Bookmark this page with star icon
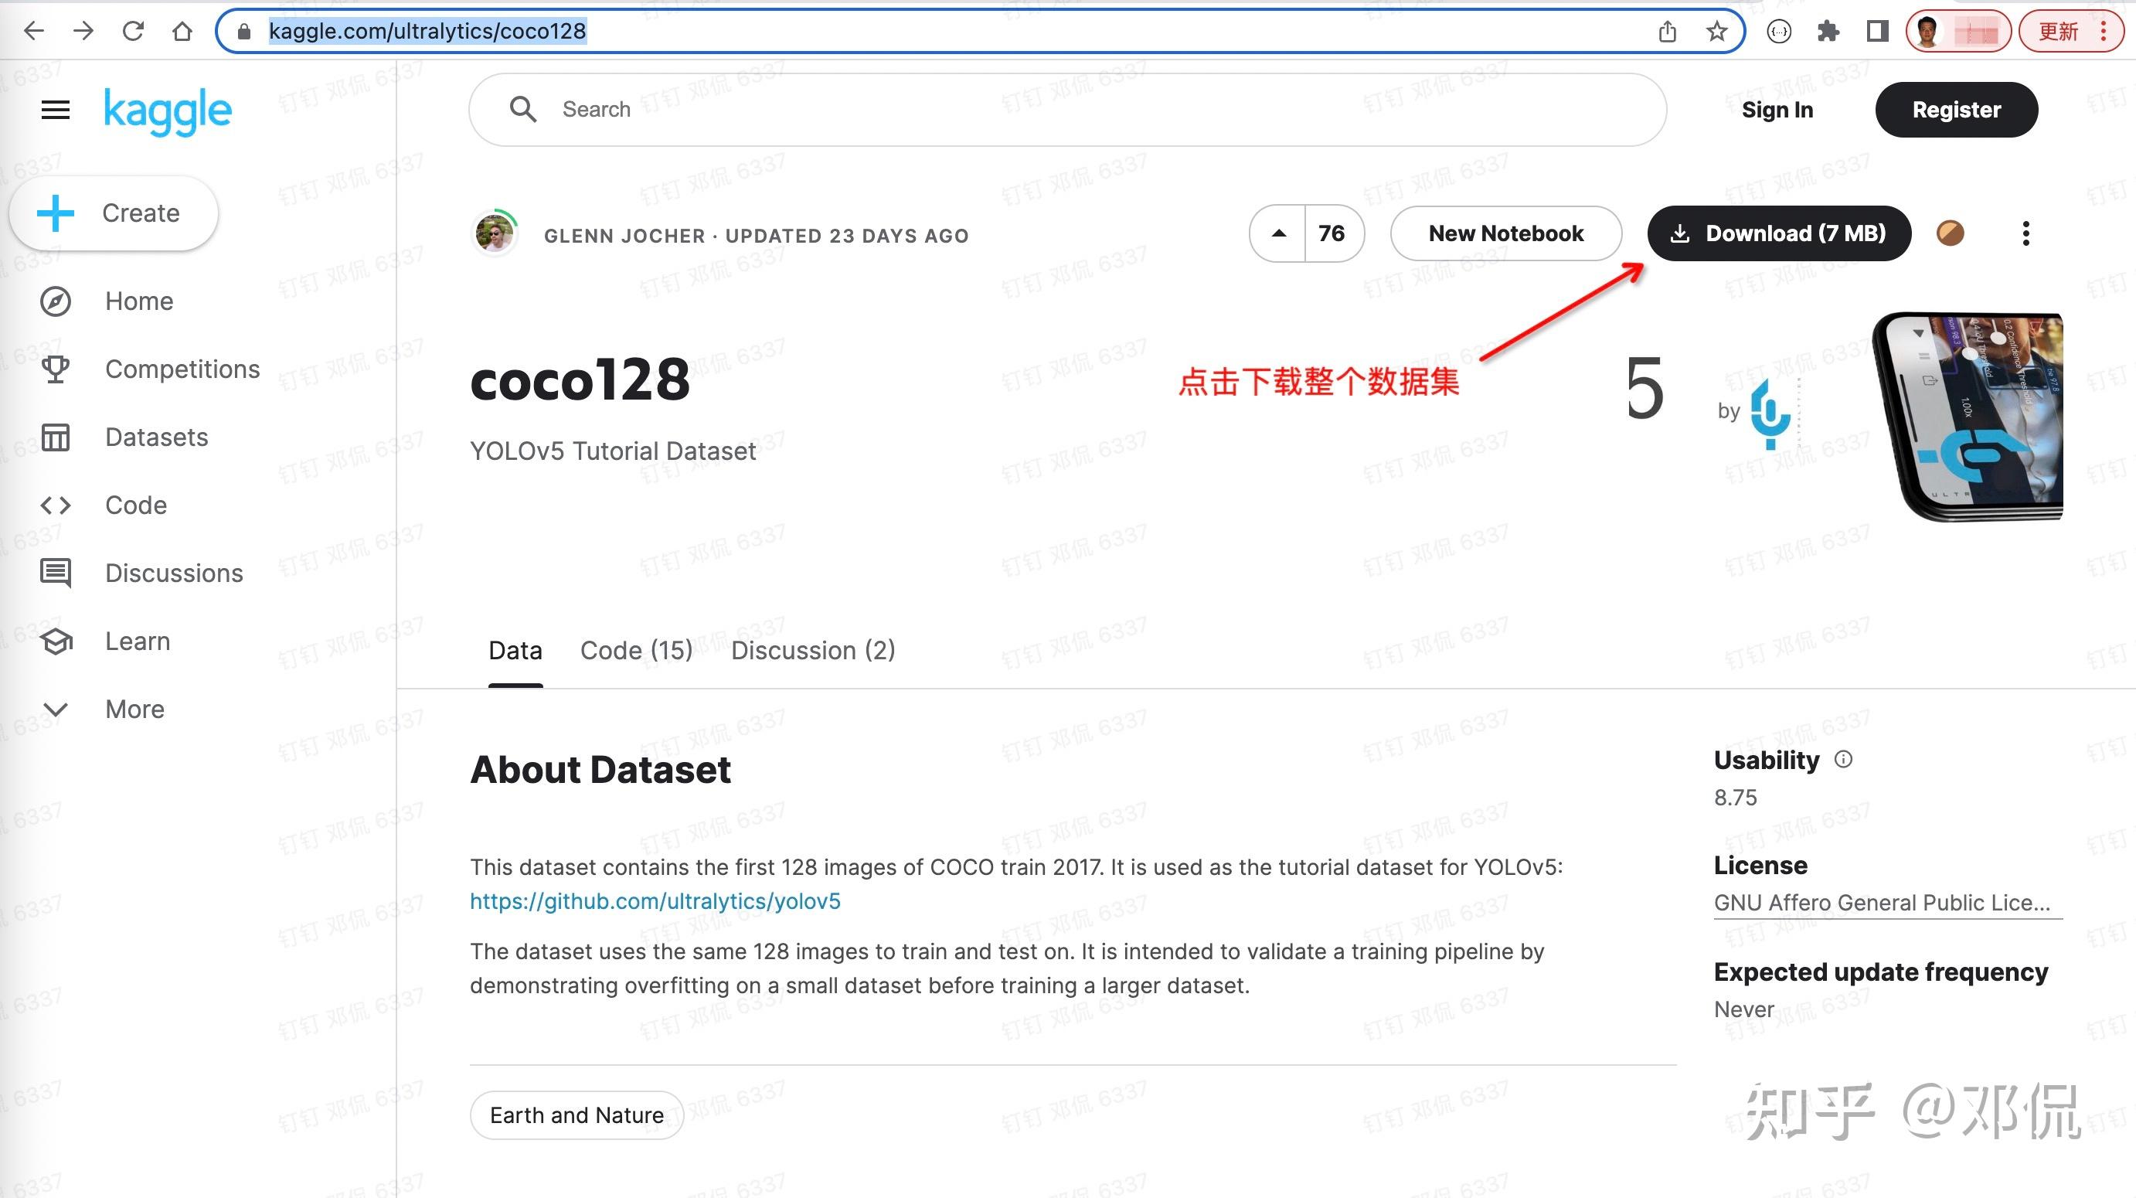Viewport: 2136px width, 1198px height. (1716, 32)
